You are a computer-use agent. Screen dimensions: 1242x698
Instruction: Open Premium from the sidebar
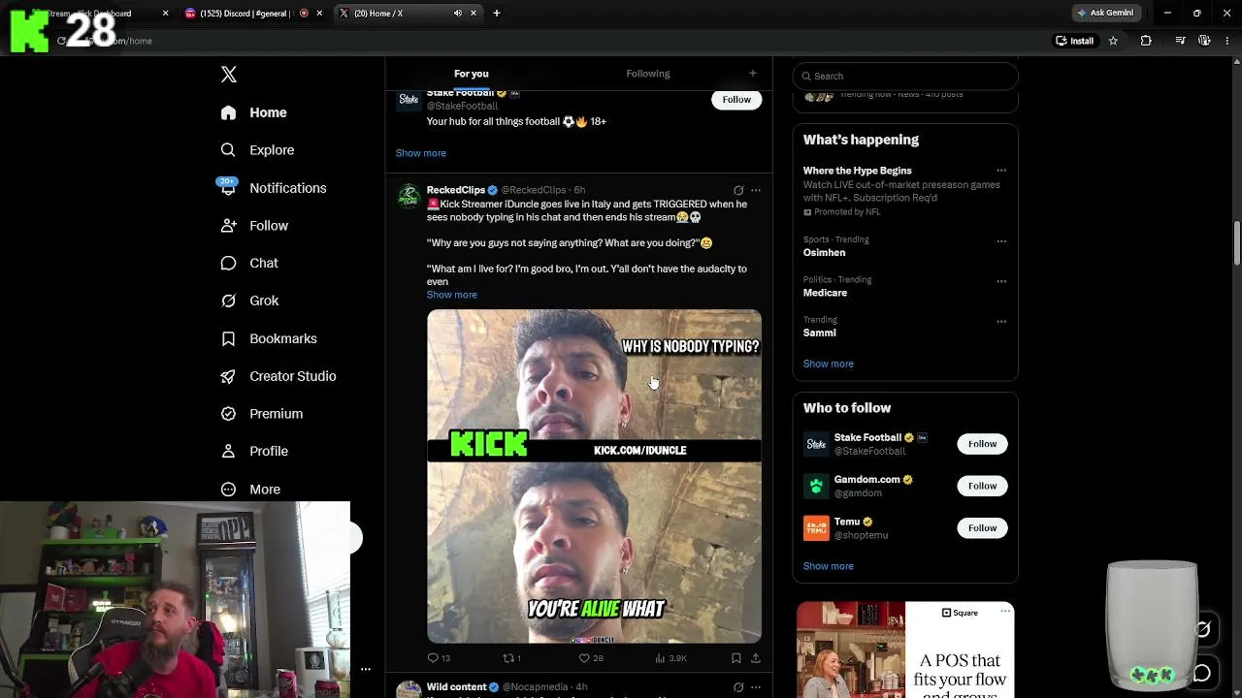[262, 414]
